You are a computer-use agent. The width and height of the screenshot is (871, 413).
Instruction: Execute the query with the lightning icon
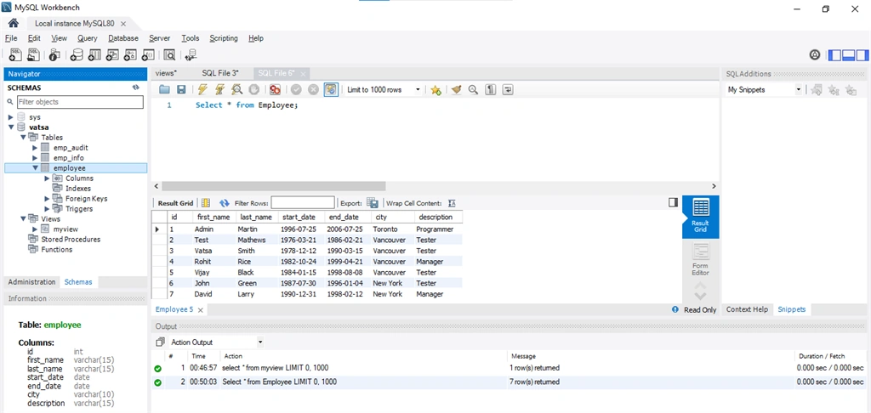[x=202, y=89]
